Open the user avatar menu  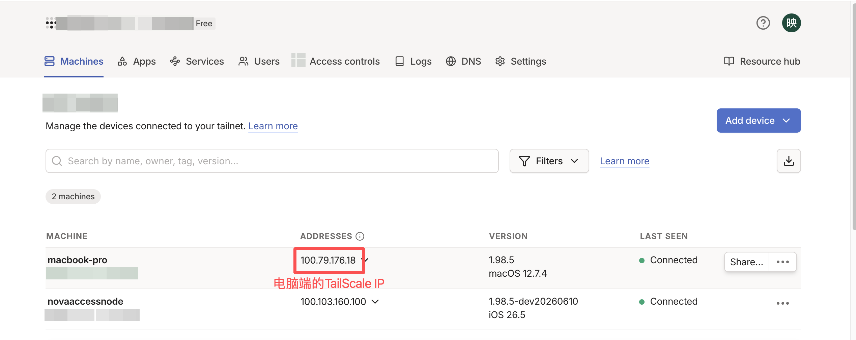point(791,23)
